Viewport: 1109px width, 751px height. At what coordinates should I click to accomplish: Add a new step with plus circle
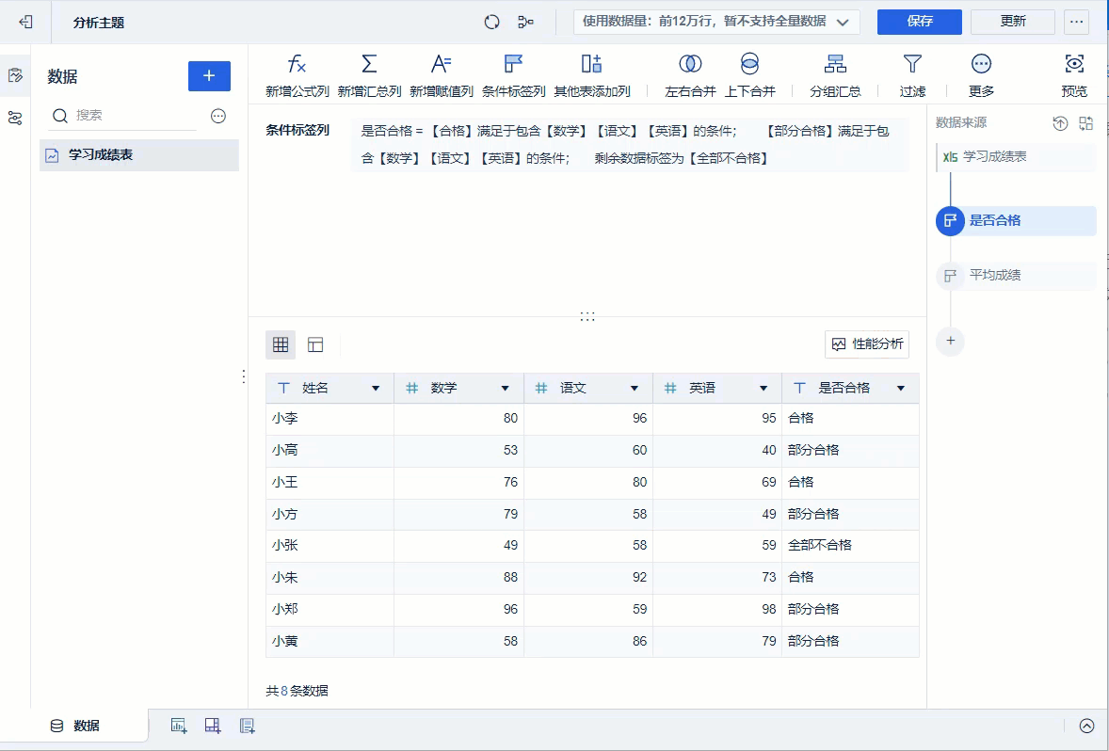pos(950,341)
